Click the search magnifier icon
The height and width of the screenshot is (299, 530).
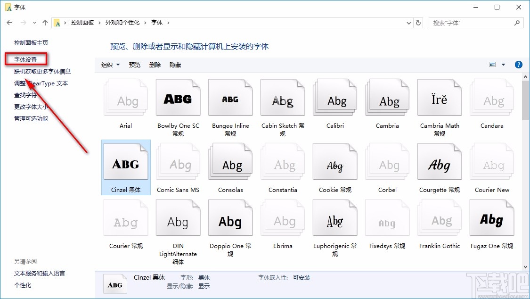pyautogui.click(x=517, y=22)
